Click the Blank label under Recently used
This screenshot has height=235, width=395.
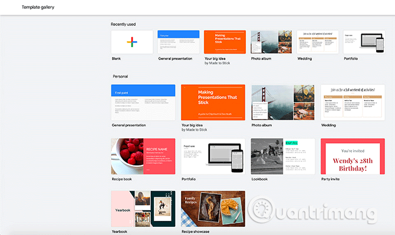116,58
